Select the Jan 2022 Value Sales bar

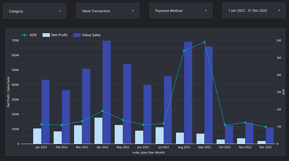point(45,111)
